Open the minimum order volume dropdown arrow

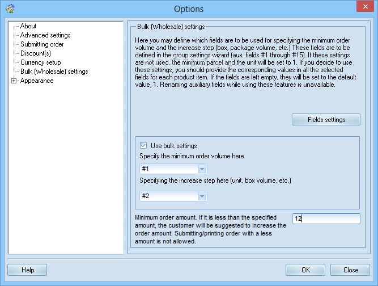(202, 169)
